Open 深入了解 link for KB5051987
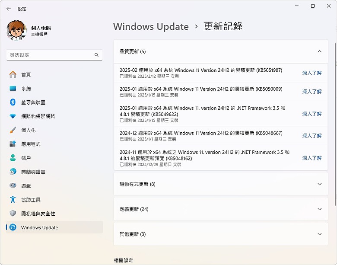Screen dimensions: 337x265 (x=312, y=73)
